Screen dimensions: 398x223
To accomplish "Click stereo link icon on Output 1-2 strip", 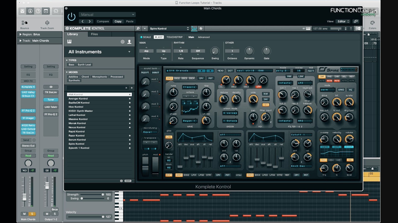I will pos(51,87).
